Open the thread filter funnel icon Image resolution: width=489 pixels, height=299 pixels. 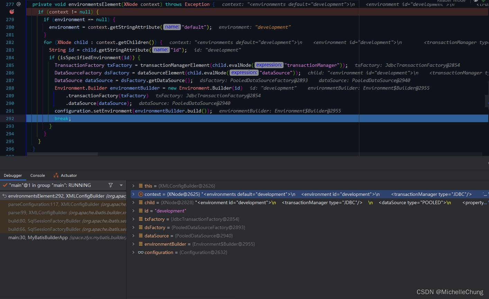click(x=111, y=185)
